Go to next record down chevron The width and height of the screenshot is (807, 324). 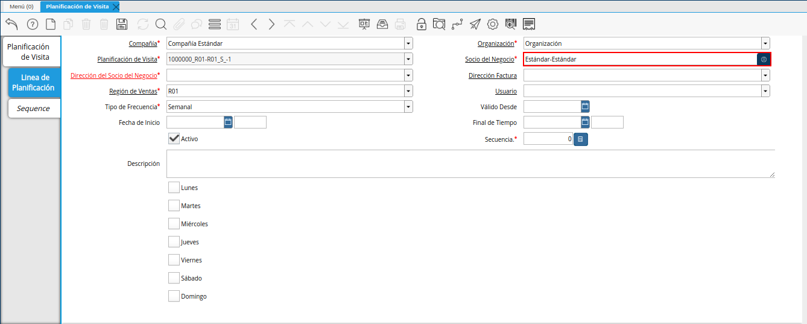326,24
